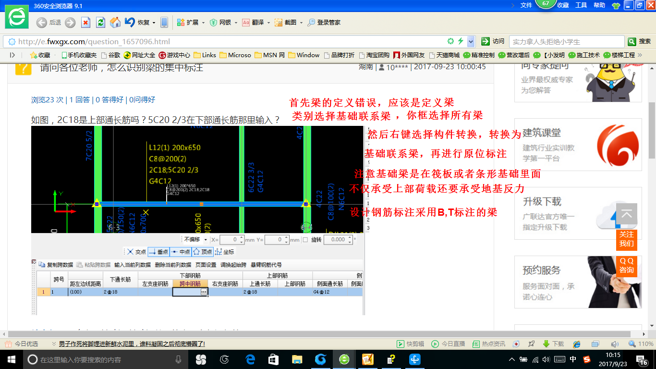
Task: Open the 谷歌 bookmark
Action: (110, 55)
